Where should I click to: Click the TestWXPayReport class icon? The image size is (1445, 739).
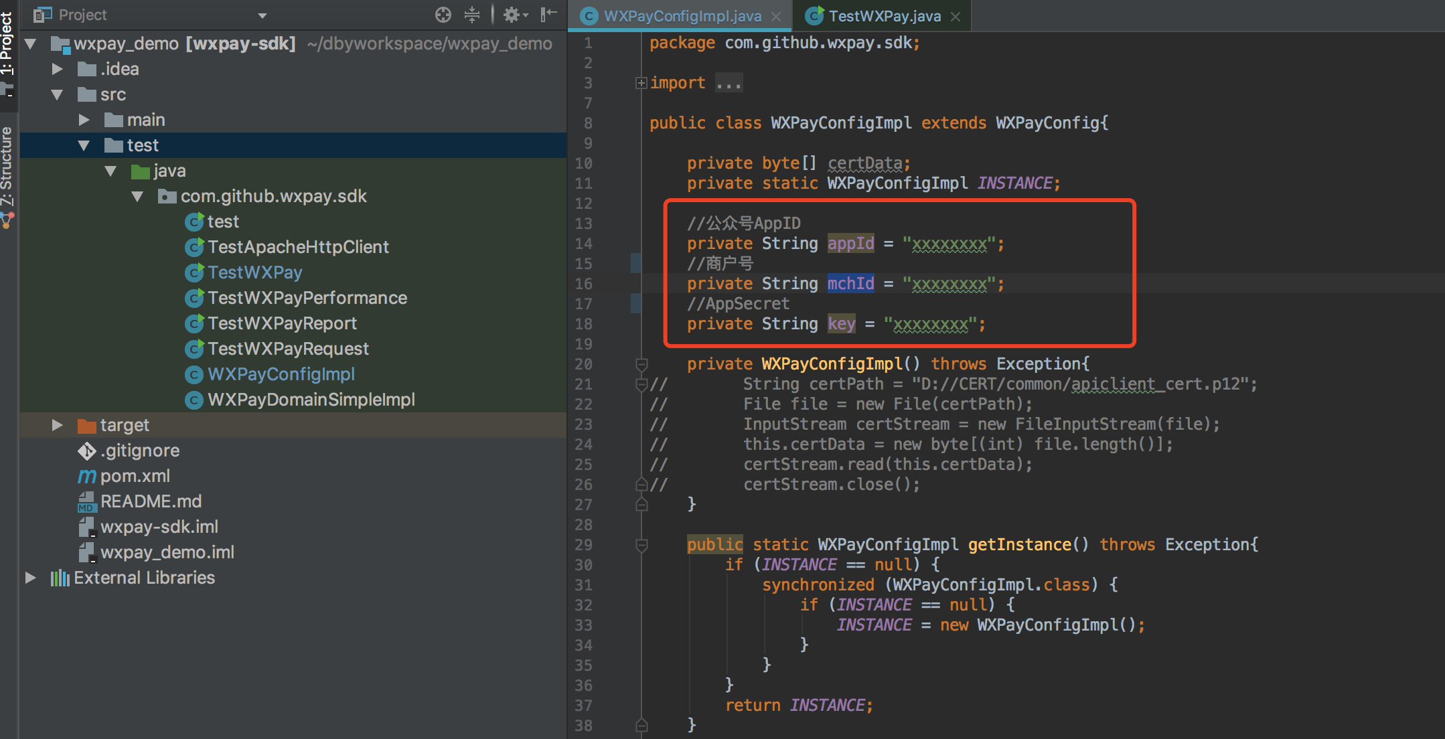[194, 323]
